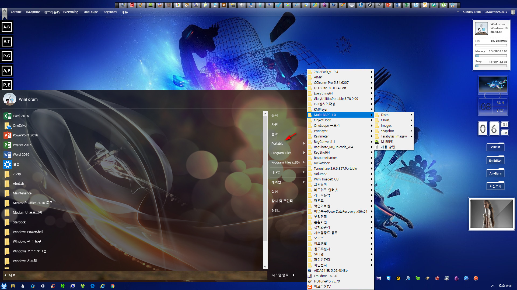Launch PowerPoint 2016 from the start menu
Viewport: 517px width, 290px height.
tap(21, 135)
